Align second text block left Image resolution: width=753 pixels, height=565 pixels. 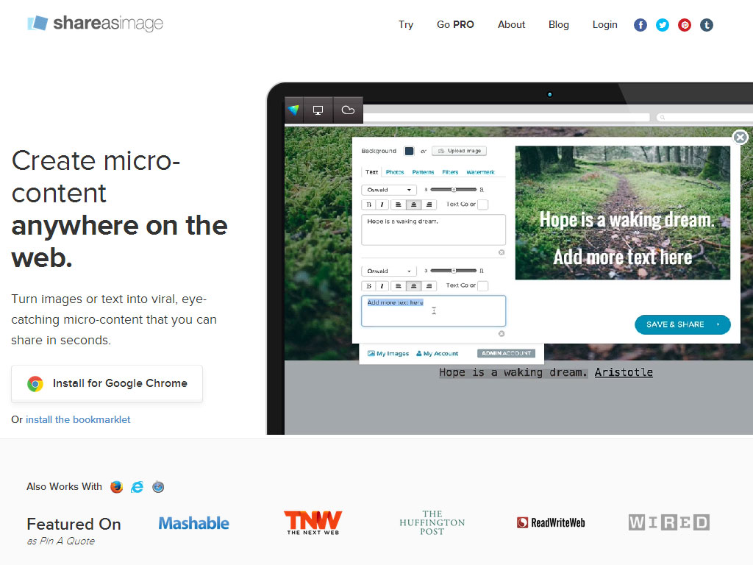click(398, 286)
